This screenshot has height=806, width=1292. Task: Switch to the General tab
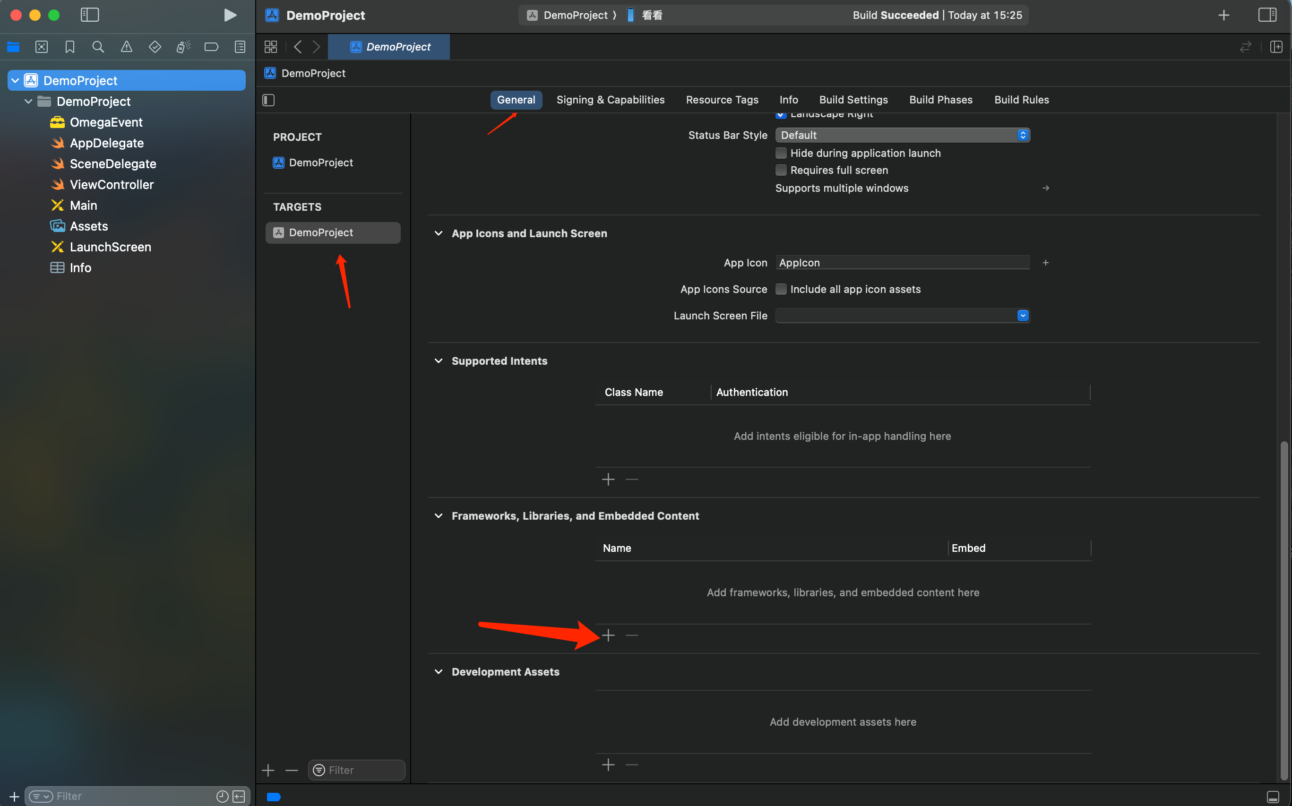516,100
